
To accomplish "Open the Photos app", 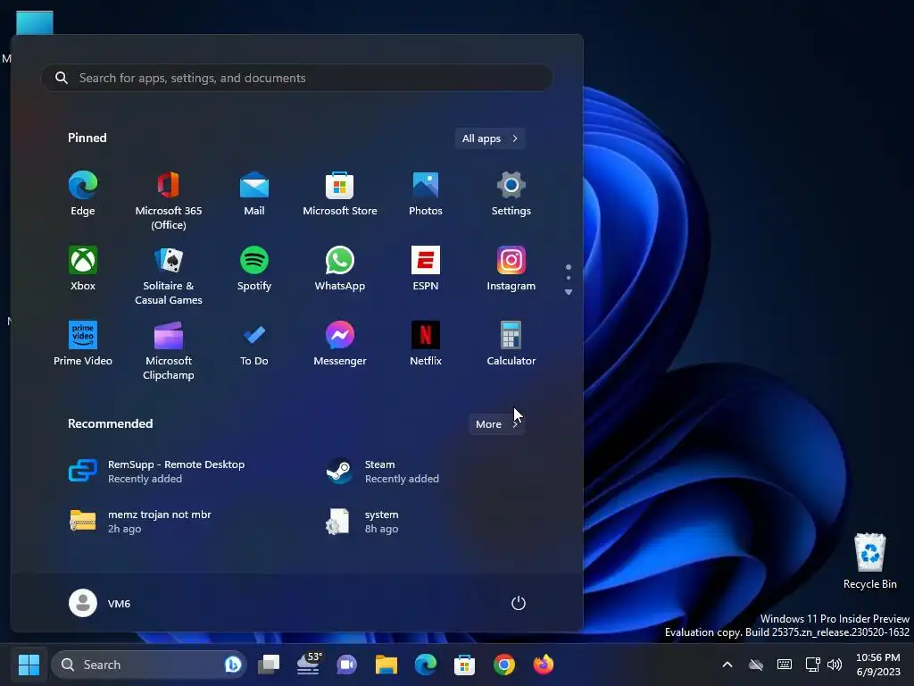I will 426,194.
